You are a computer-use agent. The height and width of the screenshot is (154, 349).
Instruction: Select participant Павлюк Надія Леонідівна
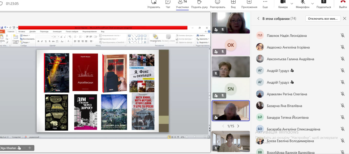pos(287,36)
